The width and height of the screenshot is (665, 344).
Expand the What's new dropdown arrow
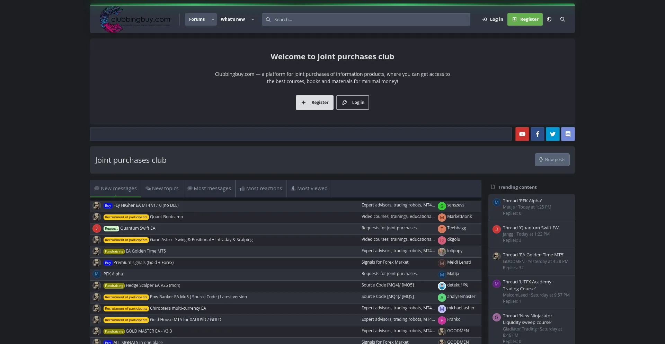[252, 19]
